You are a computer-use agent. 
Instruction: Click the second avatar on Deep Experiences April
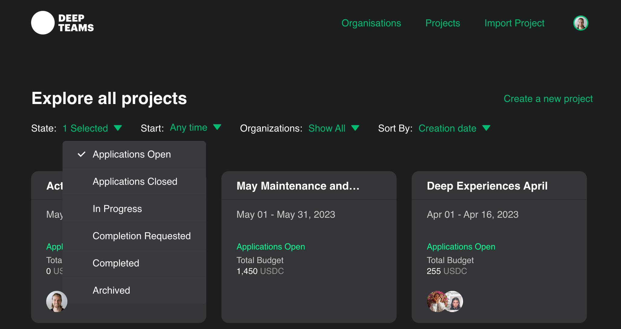[x=455, y=301]
